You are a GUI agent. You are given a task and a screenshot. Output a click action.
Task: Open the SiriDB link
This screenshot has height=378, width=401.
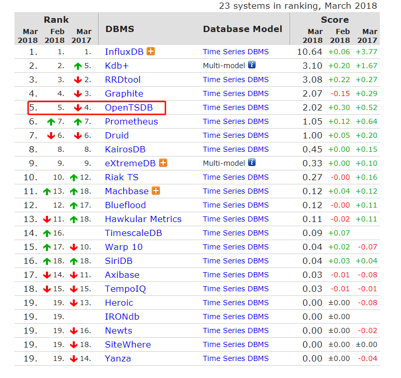point(119,261)
